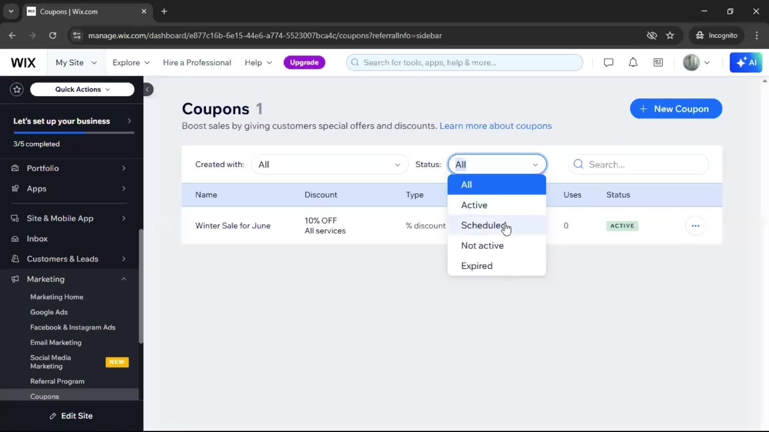Open the My Site dropdown

(76, 62)
